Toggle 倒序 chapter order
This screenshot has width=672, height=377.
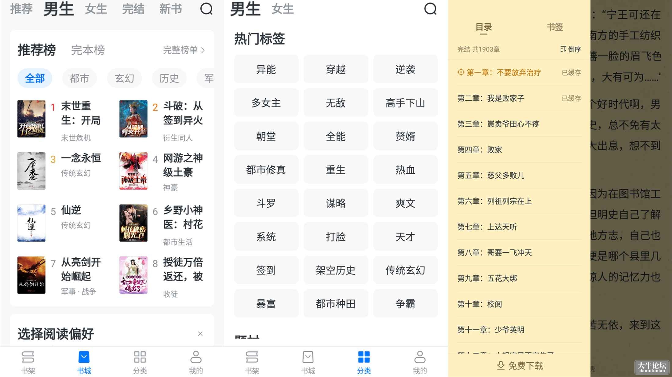571,49
